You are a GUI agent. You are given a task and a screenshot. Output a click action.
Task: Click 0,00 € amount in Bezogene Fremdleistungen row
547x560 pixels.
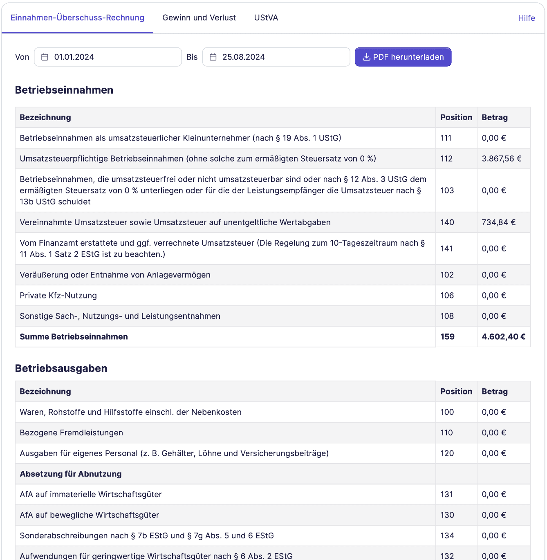[494, 433]
